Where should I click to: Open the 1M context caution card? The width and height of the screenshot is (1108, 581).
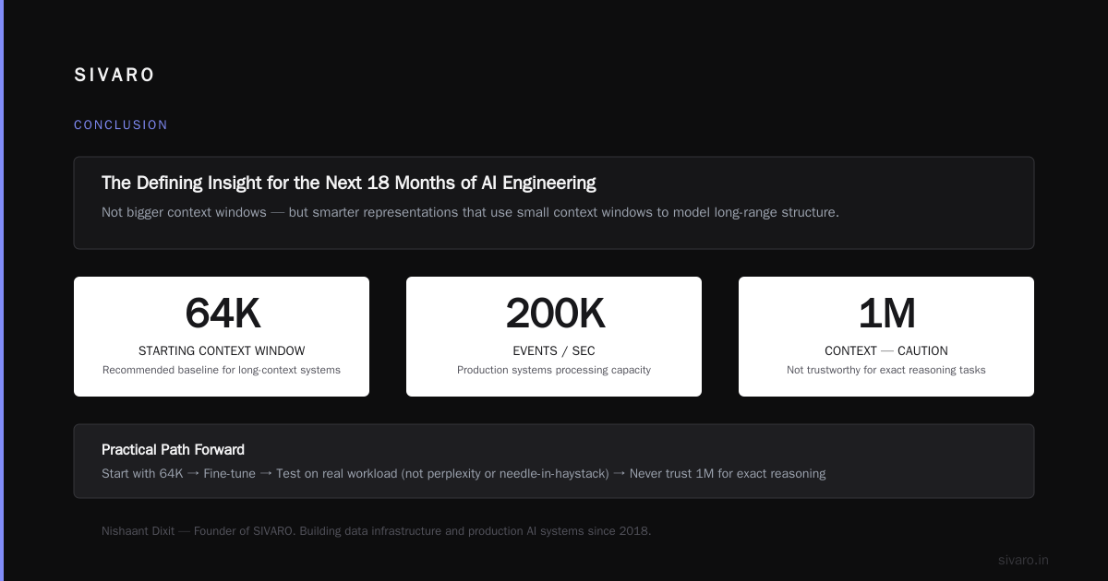click(x=886, y=337)
